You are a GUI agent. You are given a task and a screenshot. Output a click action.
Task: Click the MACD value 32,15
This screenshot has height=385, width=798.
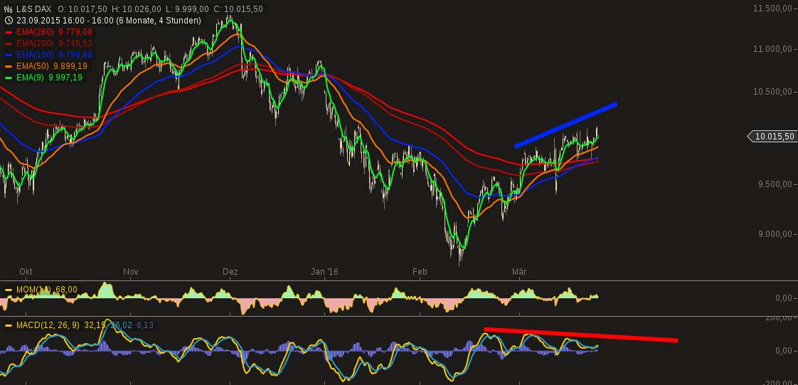tap(95, 325)
